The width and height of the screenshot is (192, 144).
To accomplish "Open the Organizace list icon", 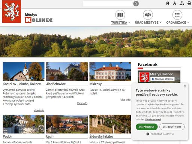I will coord(177,15).
